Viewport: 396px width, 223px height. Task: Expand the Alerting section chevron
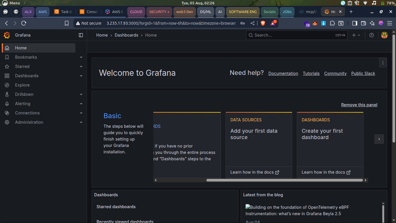pyautogui.click(x=81, y=104)
